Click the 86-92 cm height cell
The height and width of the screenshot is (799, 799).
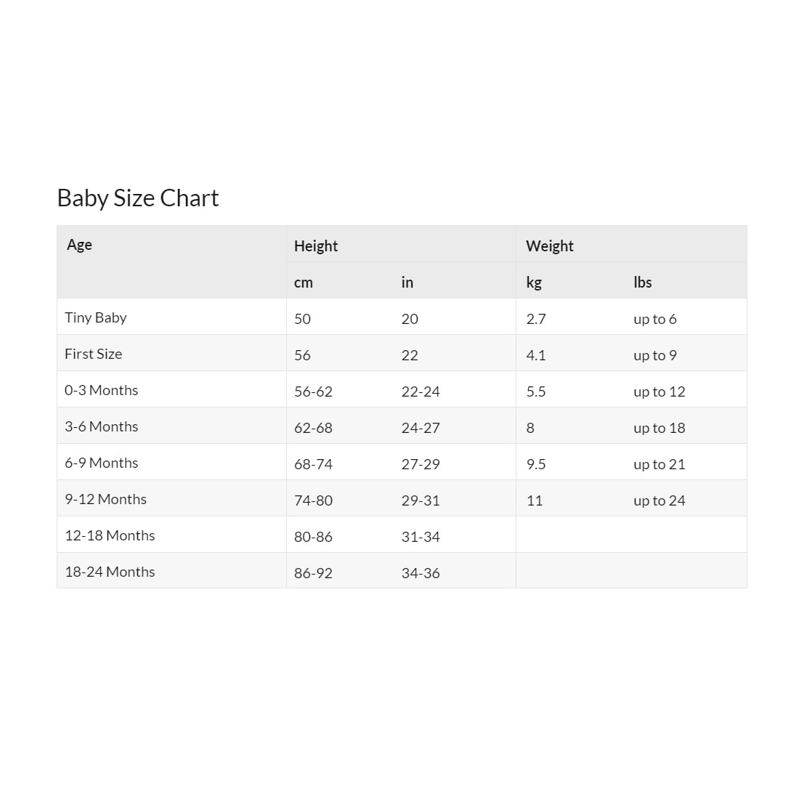313,573
